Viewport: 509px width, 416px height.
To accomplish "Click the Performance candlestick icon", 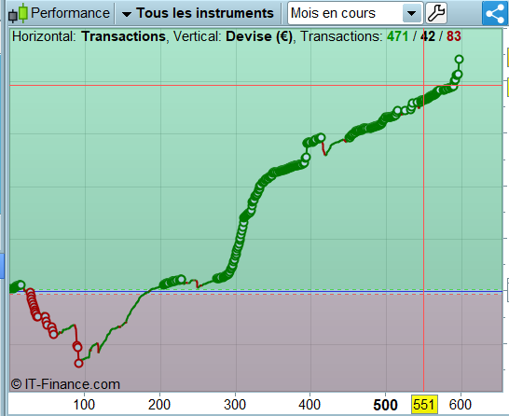I will coord(18,13).
